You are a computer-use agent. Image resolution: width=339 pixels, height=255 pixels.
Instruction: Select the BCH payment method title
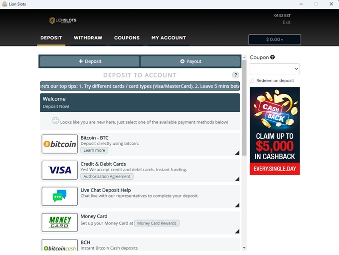click(85, 243)
